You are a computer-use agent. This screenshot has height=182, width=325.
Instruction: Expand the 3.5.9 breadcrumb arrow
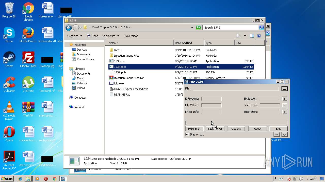[x=130, y=28]
